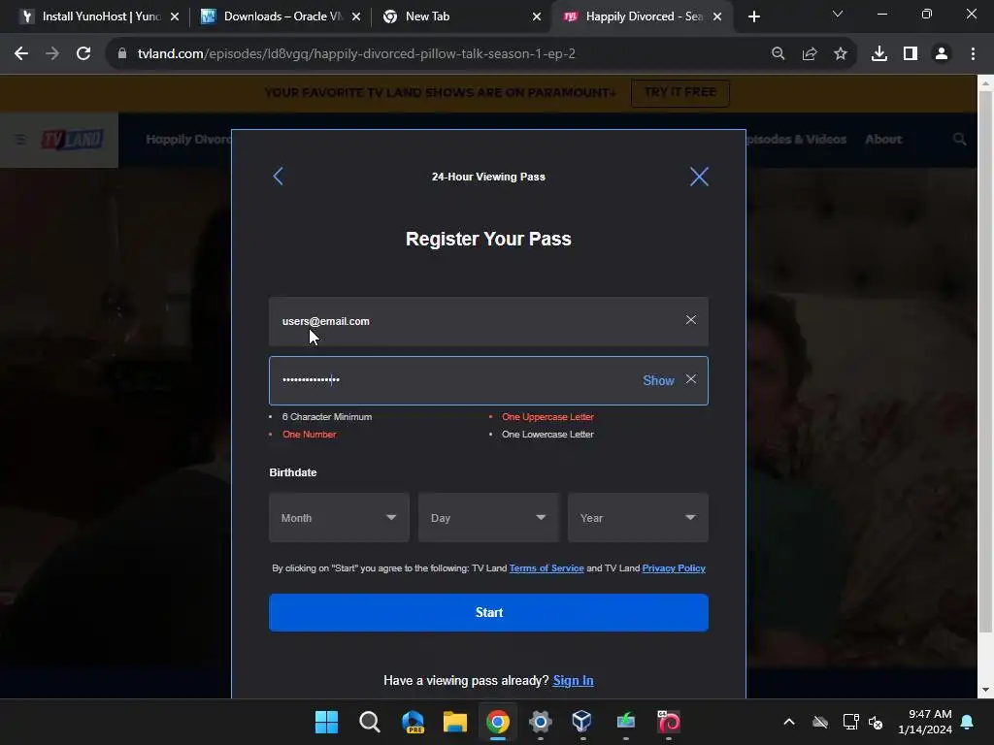The image size is (994, 745).
Task: Click the muted volume tray icon
Action: click(x=877, y=722)
